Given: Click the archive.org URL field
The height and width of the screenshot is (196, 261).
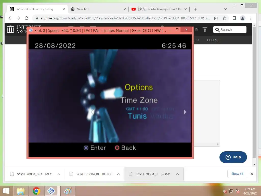Looking at the screenshot, I should coord(125,18).
